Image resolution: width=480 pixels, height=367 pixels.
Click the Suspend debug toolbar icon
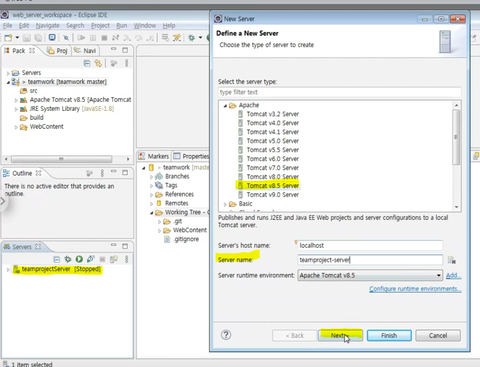tap(93, 38)
